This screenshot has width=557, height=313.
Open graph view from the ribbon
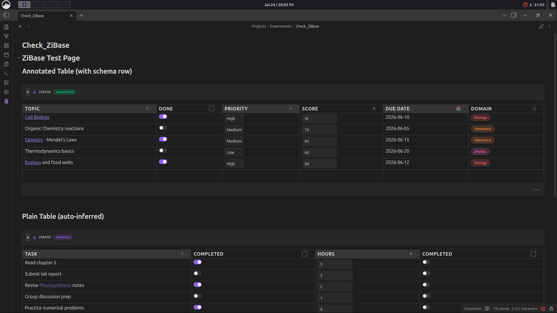6,36
